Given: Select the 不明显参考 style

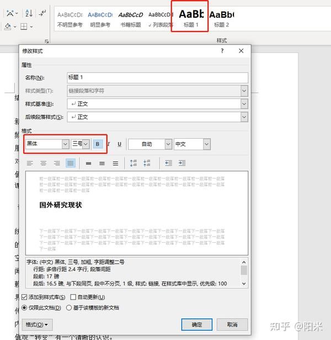Looking at the screenshot, I should pyautogui.click(x=70, y=19).
